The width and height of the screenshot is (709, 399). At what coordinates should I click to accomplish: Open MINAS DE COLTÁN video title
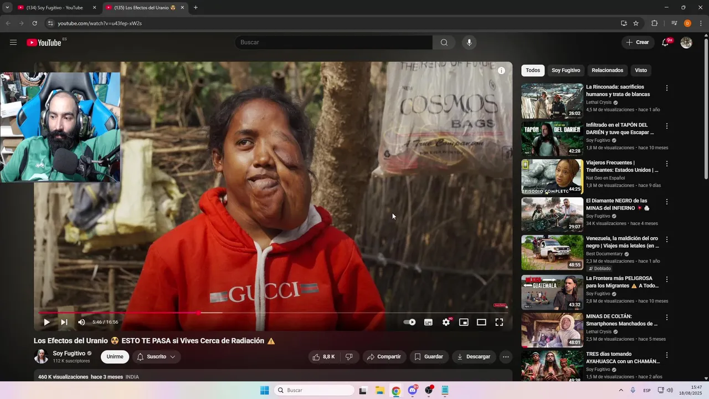click(x=621, y=320)
